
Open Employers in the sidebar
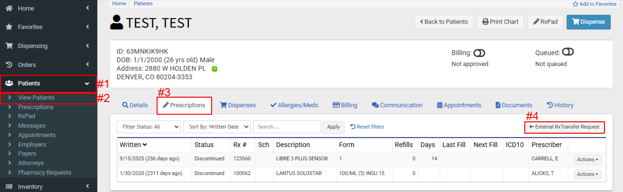tap(32, 145)
